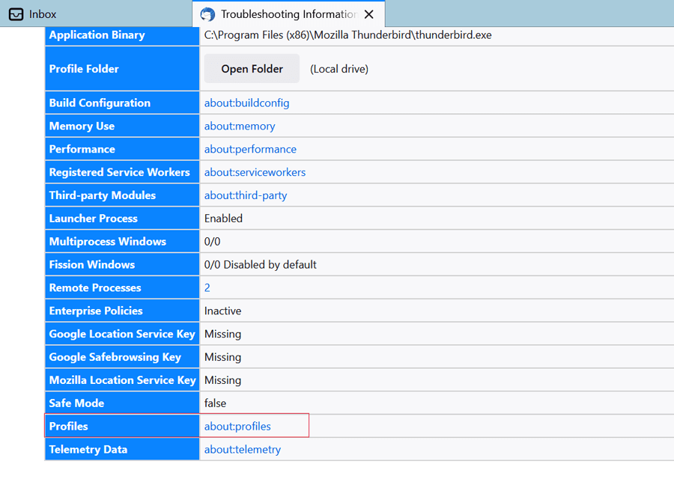The image size is (674, 479).
Task: Click Missing value for Google Safebrowsing Key
Action: tap(222, 358)
